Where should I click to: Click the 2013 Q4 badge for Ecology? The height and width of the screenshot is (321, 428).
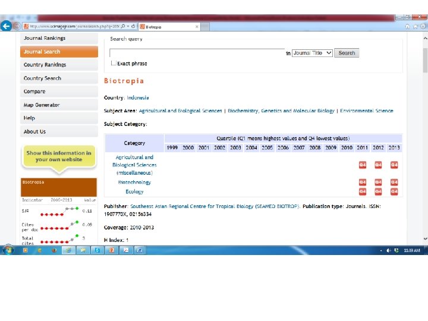click(x=394, y=191)
